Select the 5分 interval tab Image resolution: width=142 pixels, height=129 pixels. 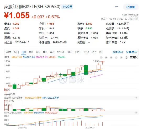tap(93, 52)
